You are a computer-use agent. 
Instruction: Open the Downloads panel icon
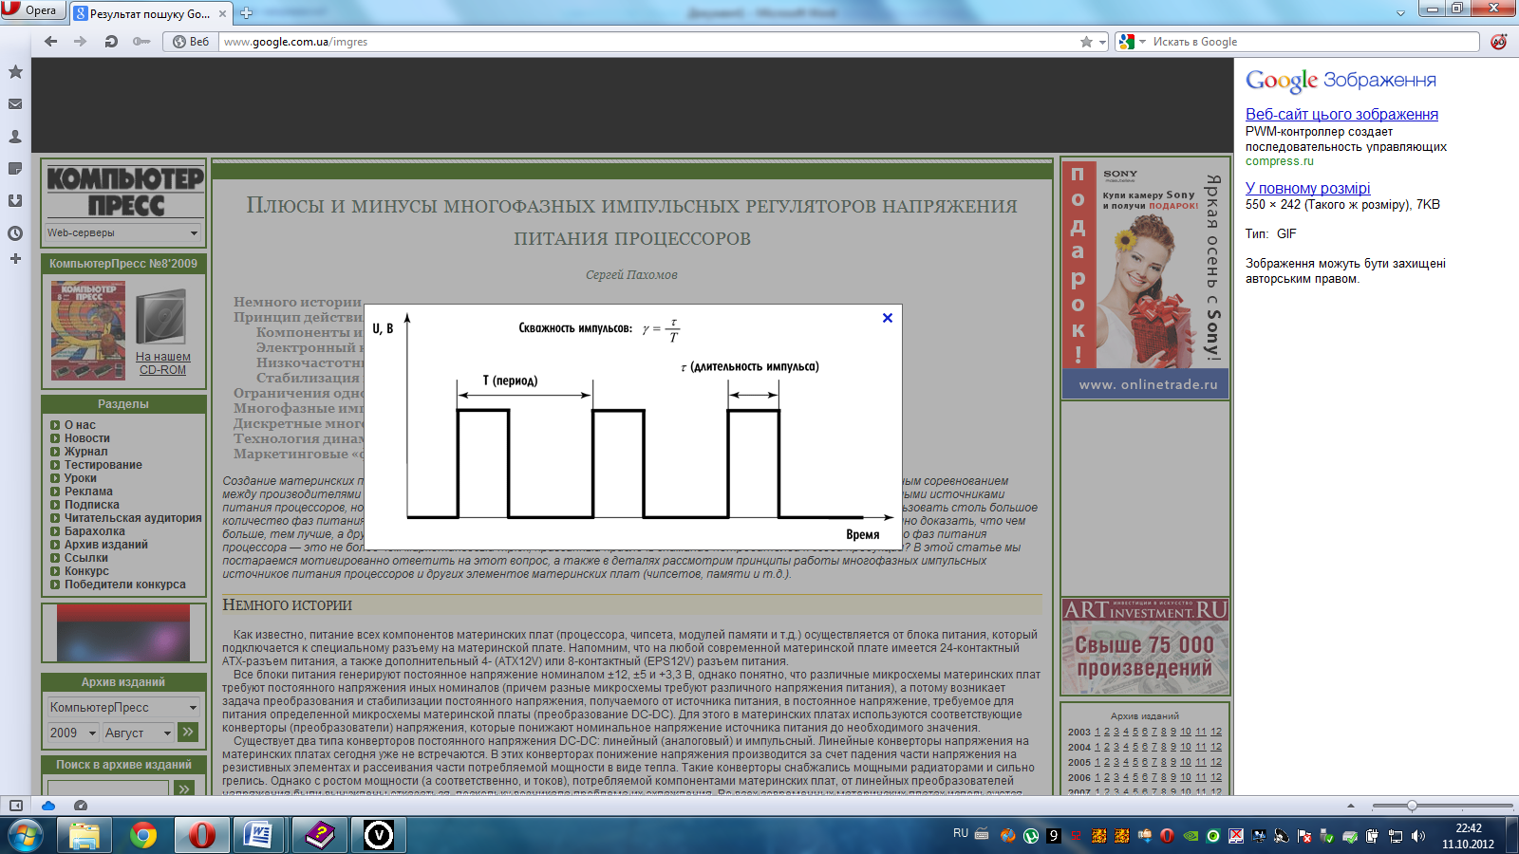pyautogui.click(x=15, y=201)
